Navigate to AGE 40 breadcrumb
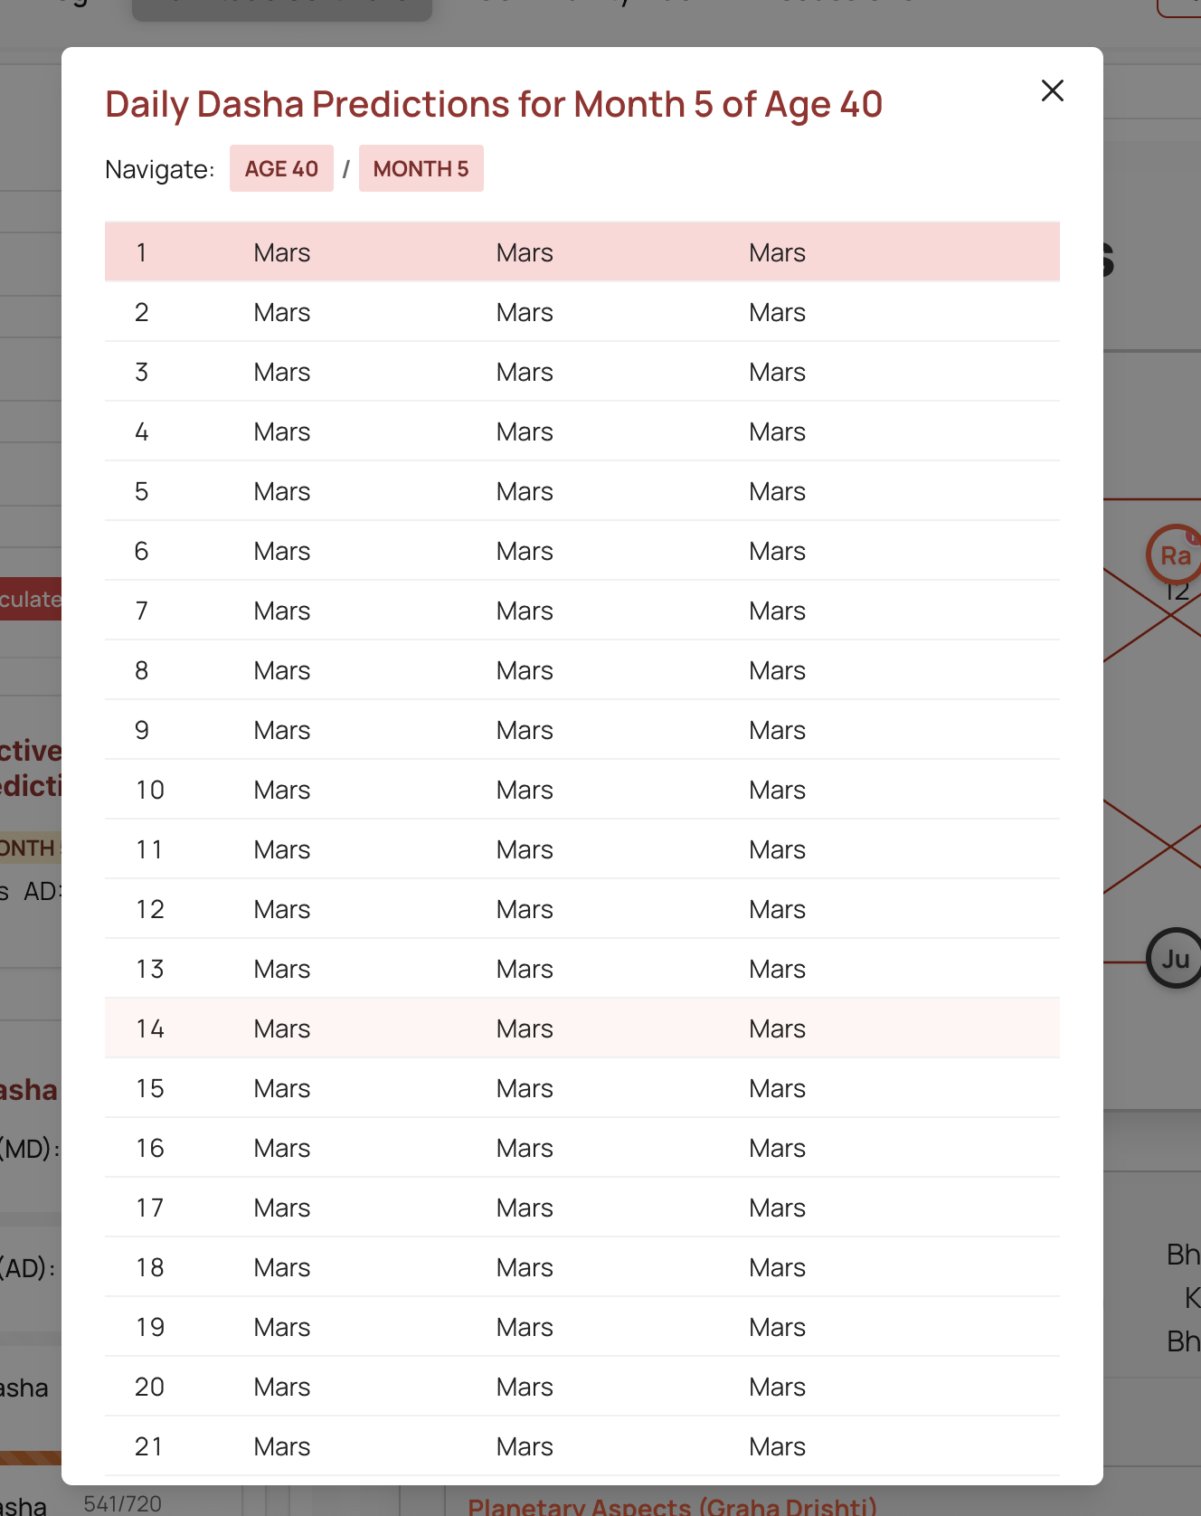Viewport: 1201px width, 1516px height. click(281, 168)
